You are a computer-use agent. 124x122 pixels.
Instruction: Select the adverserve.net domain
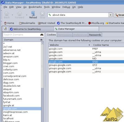[x=22, y=50]
